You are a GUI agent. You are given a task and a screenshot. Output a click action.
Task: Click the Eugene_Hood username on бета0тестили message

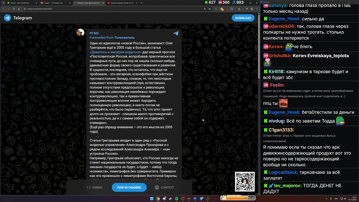(284, 112)
